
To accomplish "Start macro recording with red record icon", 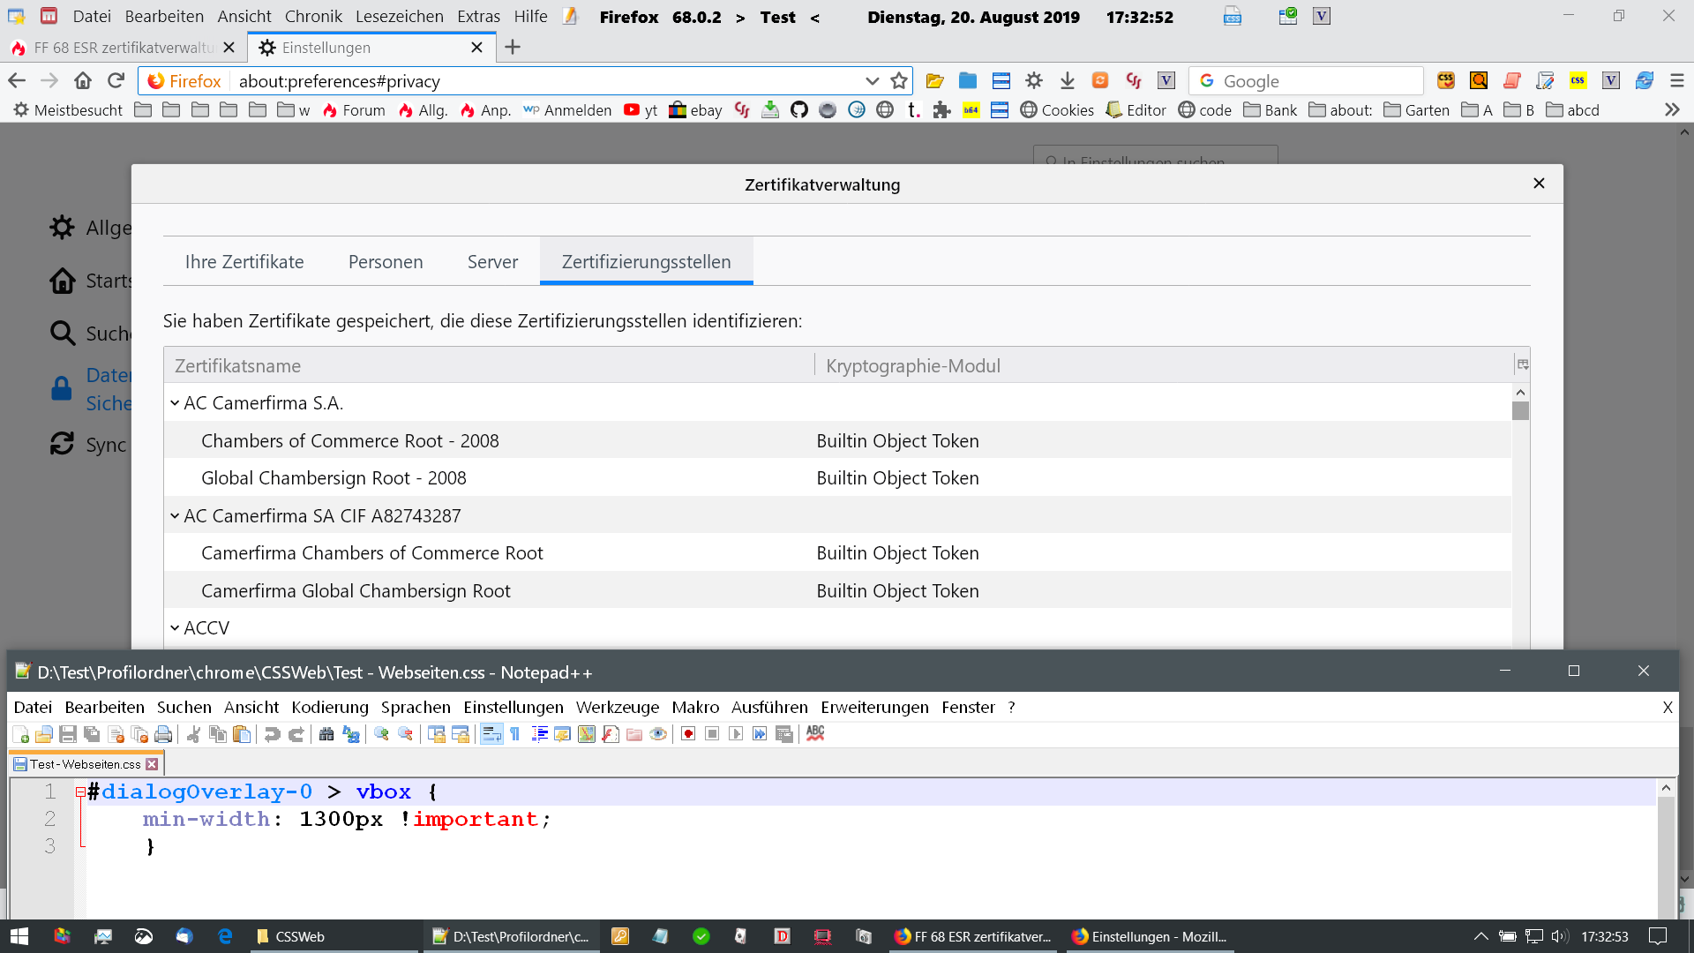I will 688,734.
